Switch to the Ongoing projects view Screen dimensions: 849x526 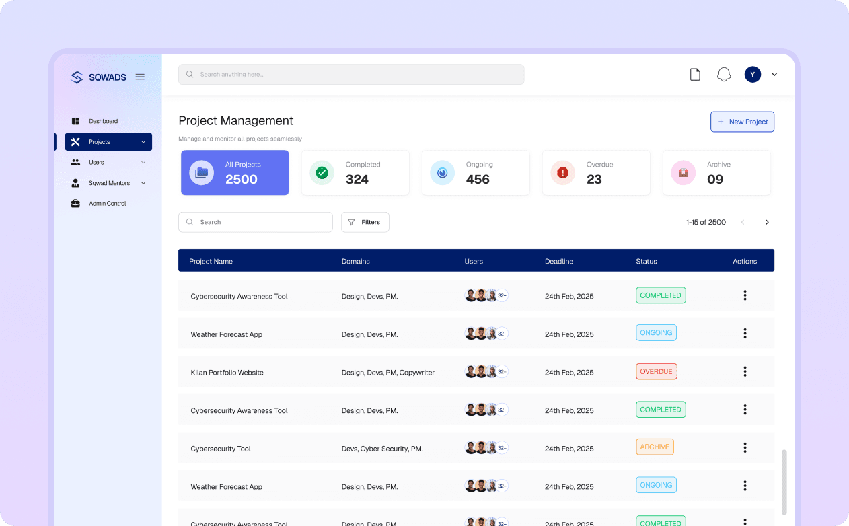476,172
